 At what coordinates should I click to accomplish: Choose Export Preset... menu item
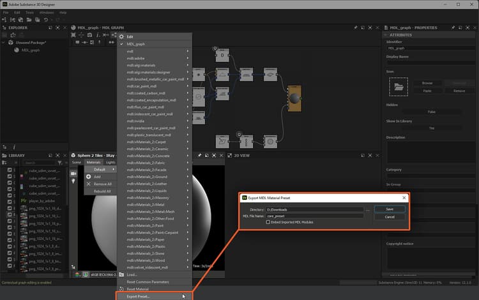[x=155, y=296]
